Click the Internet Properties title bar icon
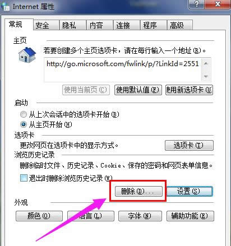 (x=5, y=7)
